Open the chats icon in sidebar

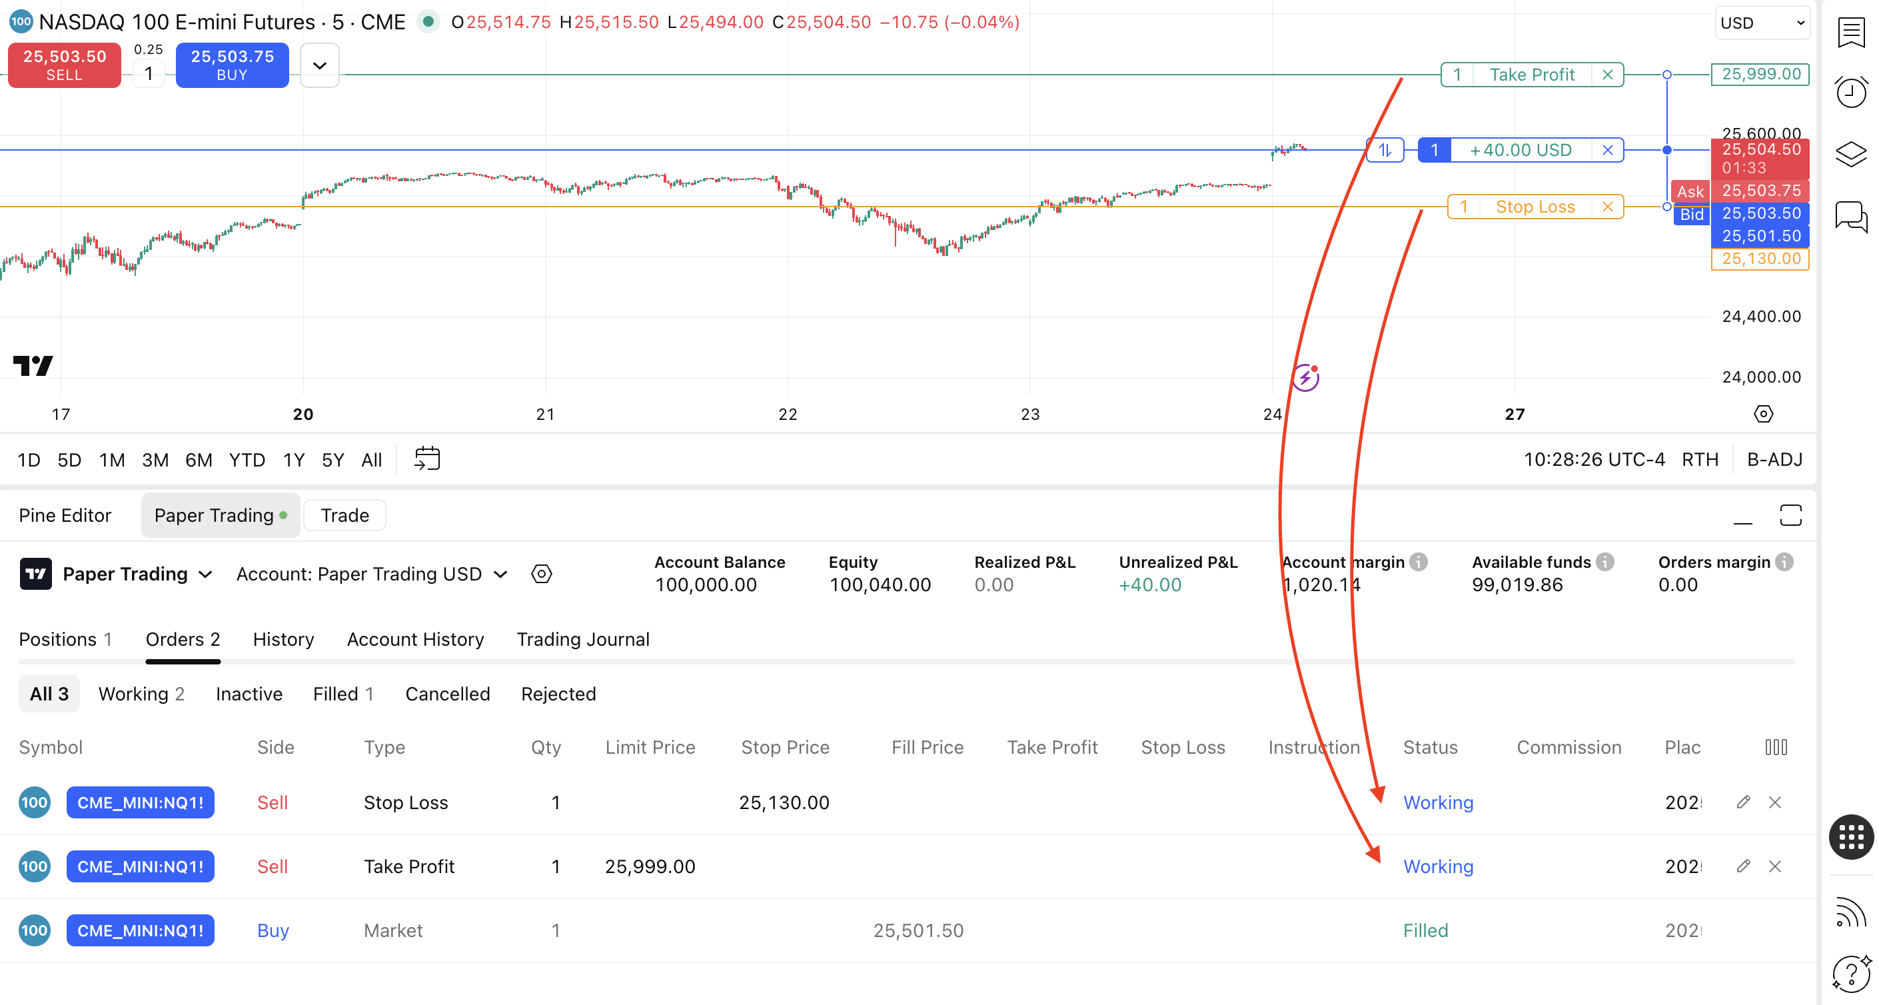[1850, 216]
